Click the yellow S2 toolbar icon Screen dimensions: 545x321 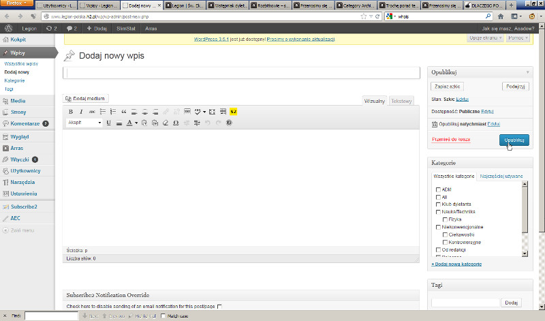[x=233, y=111]
